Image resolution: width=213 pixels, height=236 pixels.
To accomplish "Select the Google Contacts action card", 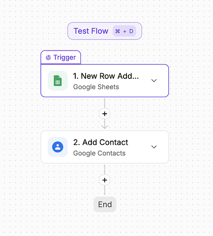I will (105, 147).
